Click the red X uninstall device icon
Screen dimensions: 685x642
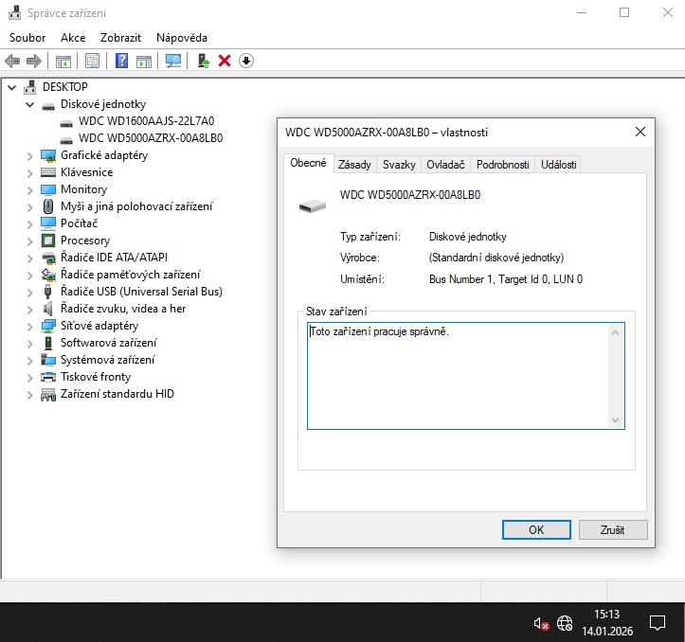pos(225,61)
